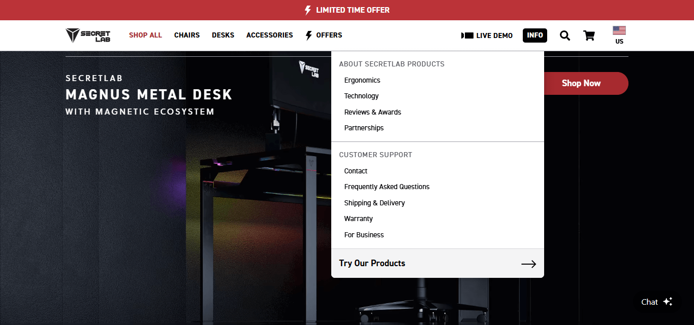The height and width of the screenshot is (325, 694).
Task: Open the Chat widget
Action: [x=657, y=302]
